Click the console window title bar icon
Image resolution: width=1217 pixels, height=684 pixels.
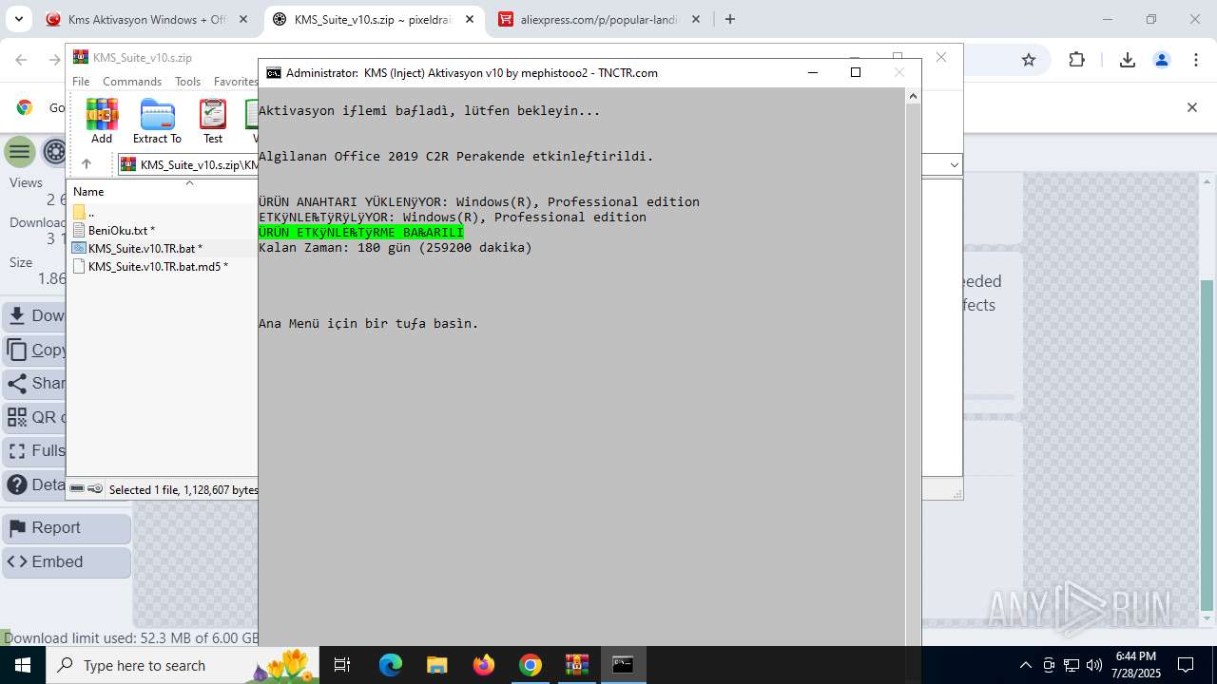click(x=274, y=72)
